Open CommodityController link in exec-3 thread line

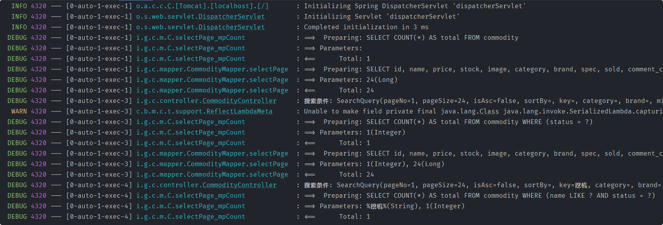click(x=239, y=101)
